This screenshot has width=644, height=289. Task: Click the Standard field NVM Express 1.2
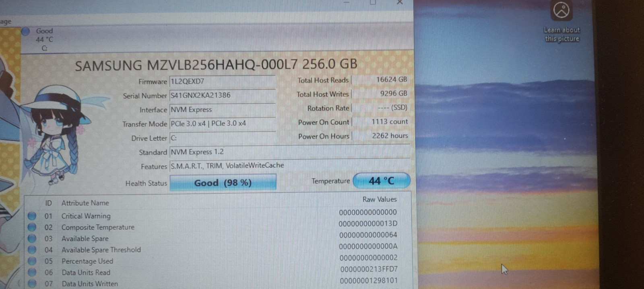pyautogui.click(x=290, y=152)
